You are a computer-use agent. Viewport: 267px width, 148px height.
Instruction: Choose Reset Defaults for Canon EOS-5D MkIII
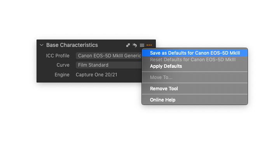tap(195, 60)
